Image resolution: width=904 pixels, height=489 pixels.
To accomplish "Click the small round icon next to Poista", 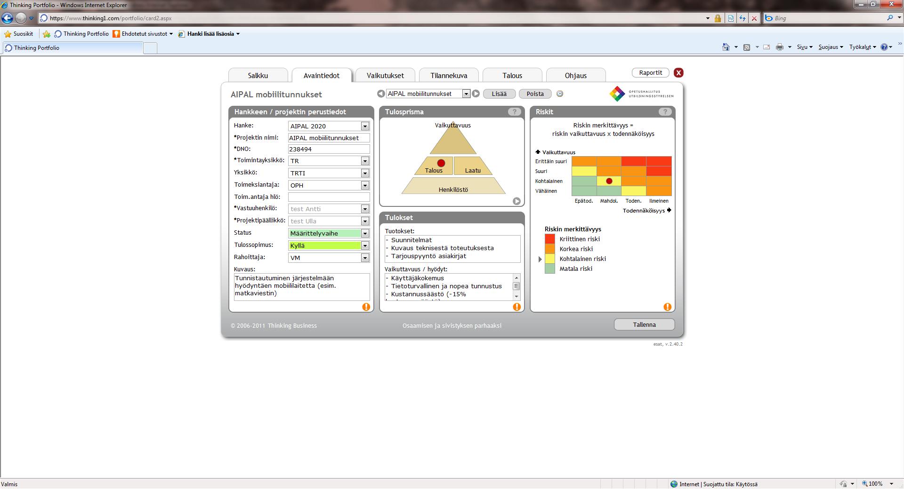I will point(560,94).
